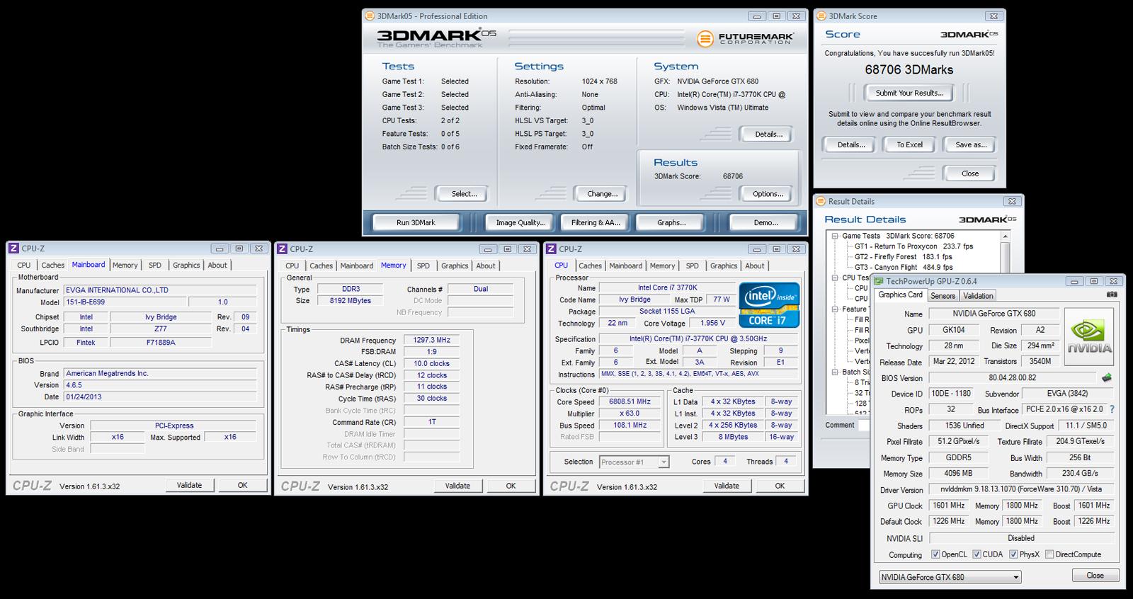Click the BIOS Version field 80.04.28.00.82
Viewport: 1133px width, 599px height.
pyautogui.click(x=1012, y=378)
